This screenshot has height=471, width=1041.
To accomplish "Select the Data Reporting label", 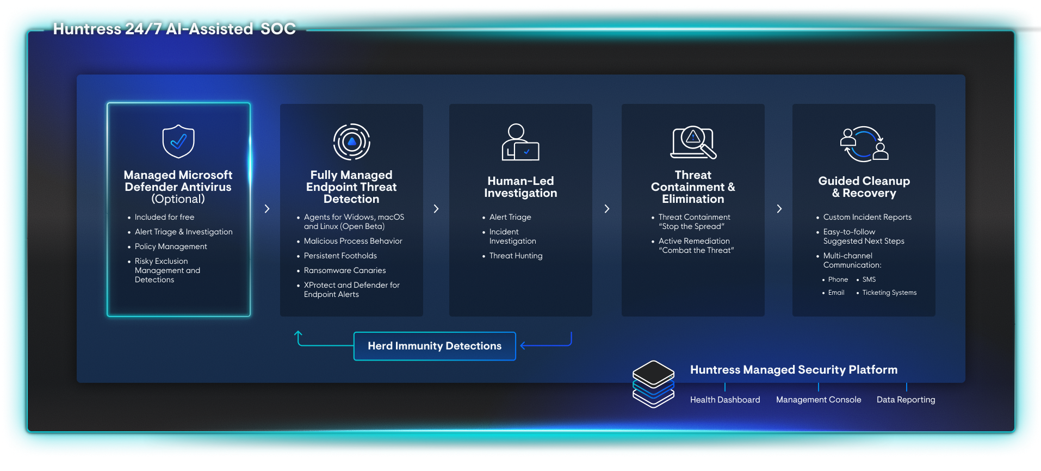I will click(x=906, y=400).
